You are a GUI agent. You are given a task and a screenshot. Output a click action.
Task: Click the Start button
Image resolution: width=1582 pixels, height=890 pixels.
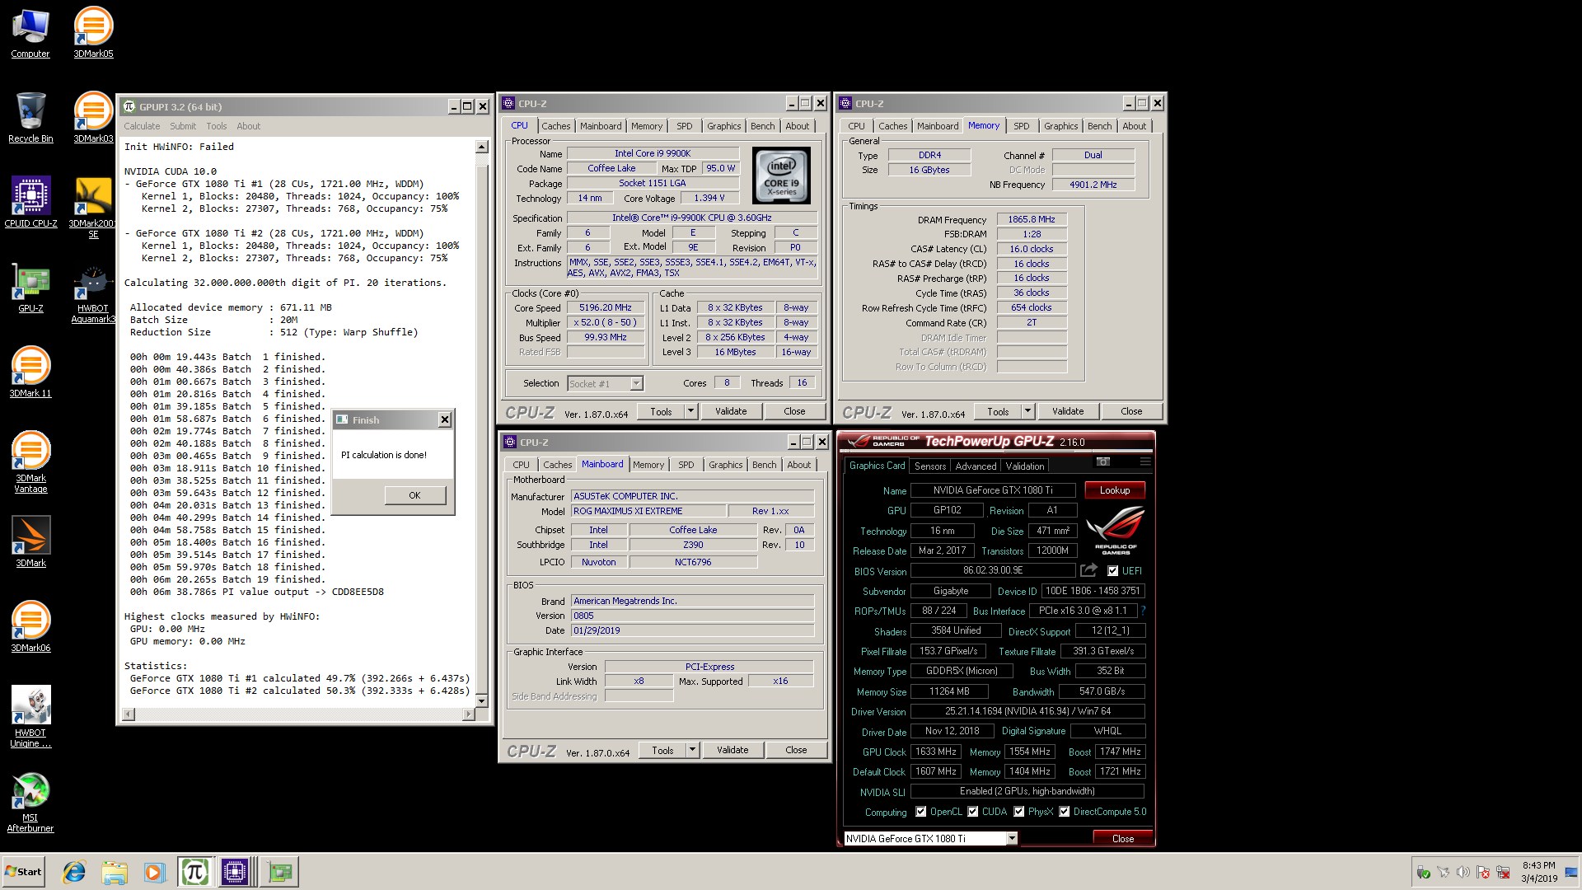(23, 872)
